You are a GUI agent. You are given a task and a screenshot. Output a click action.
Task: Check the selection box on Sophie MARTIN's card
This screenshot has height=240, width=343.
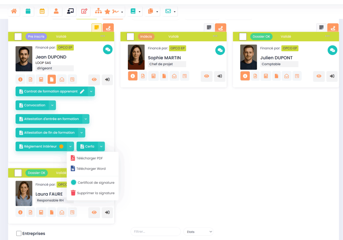tap(130, 37)
